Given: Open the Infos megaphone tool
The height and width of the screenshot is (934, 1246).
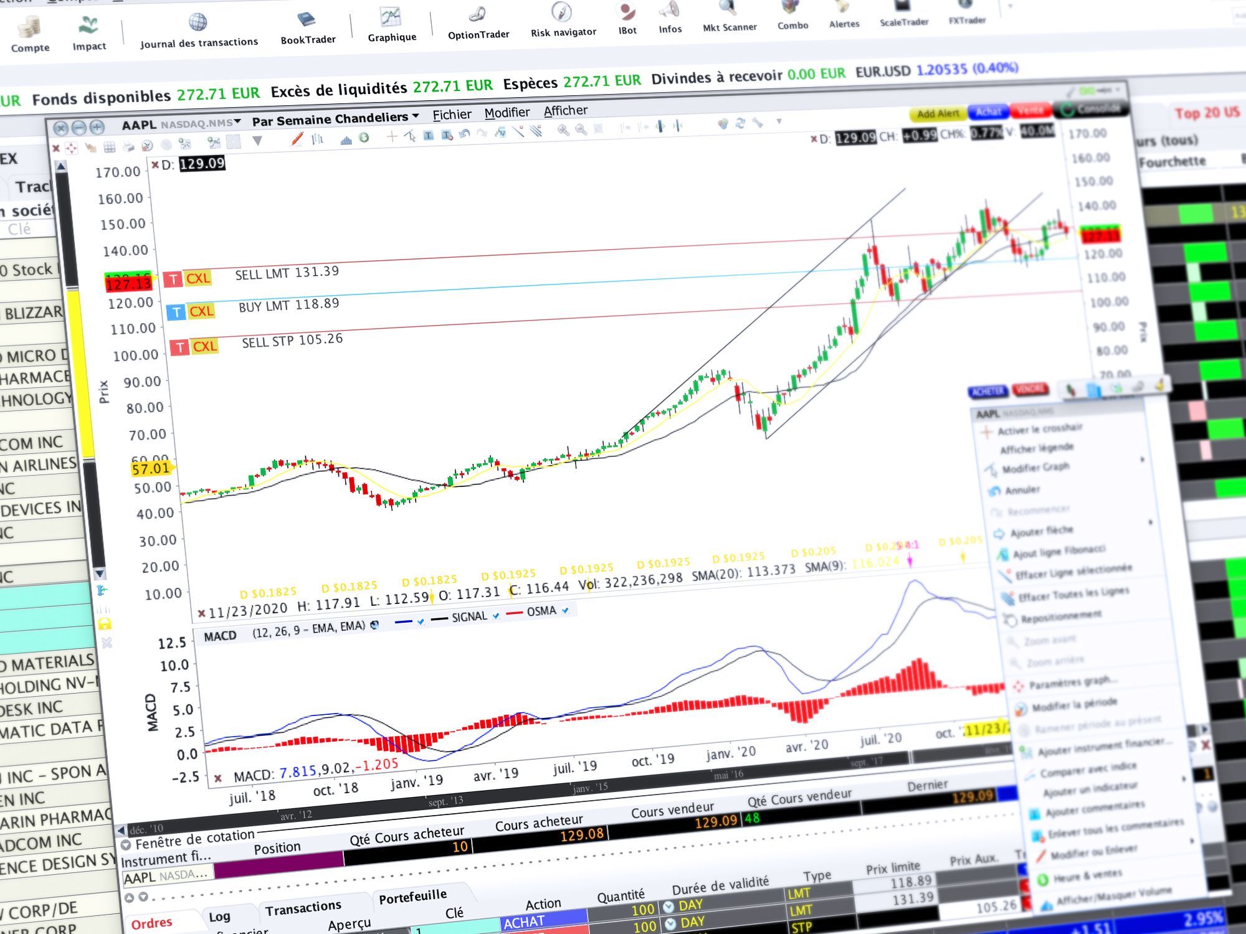Looking at the screenshot, I should 670,18.
